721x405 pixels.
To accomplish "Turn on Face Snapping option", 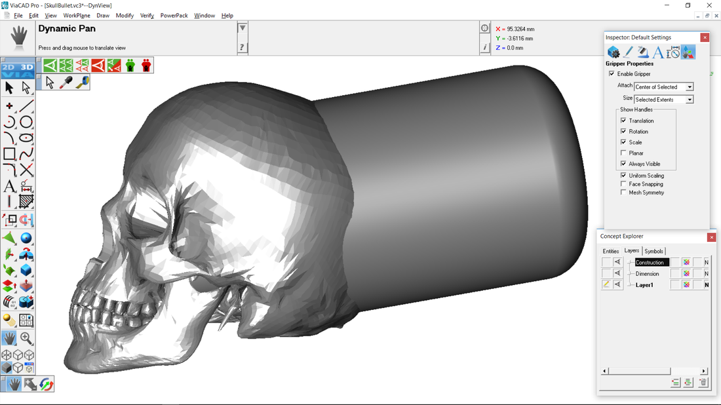I will [623, 184].
